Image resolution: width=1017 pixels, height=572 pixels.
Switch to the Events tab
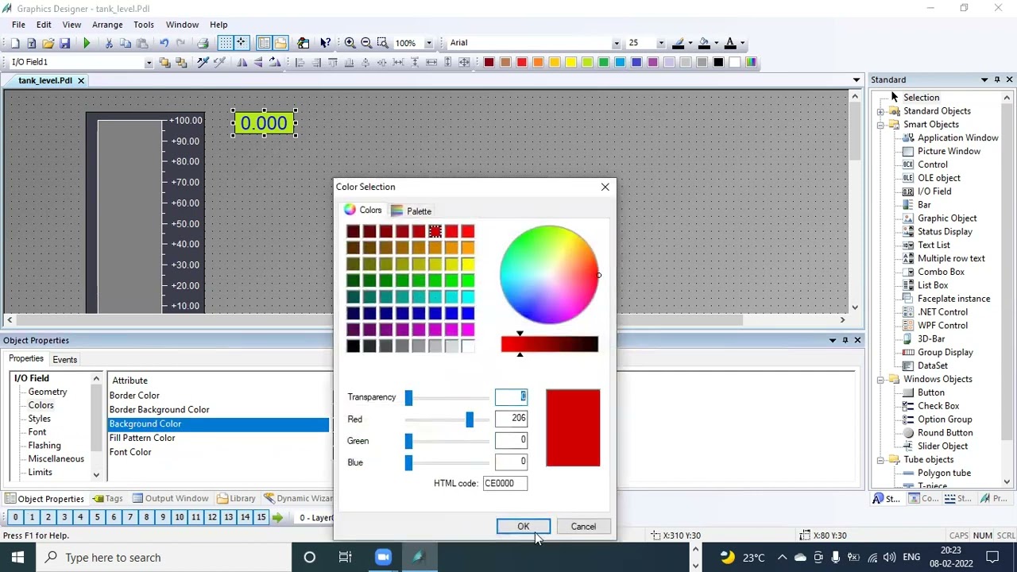coord(65,360)
